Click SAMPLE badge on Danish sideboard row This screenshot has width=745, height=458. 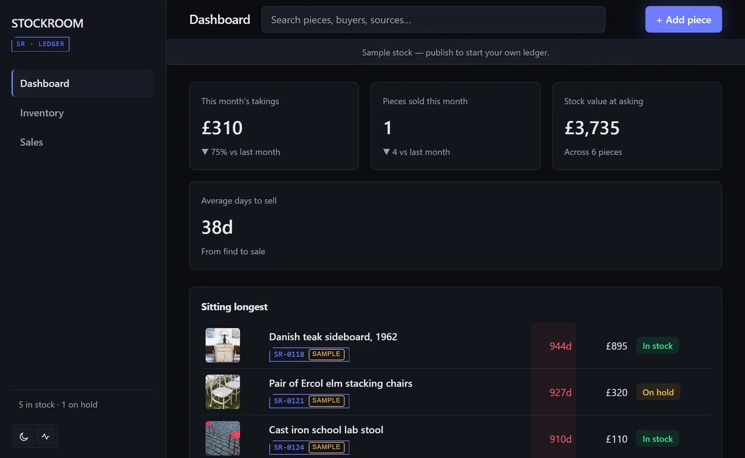click(x=327, y=354)
